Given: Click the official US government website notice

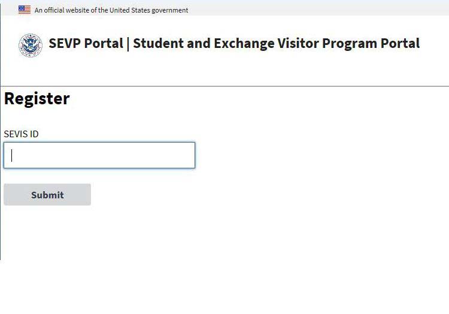Looking at the screenshot, I should pos(111,10).
